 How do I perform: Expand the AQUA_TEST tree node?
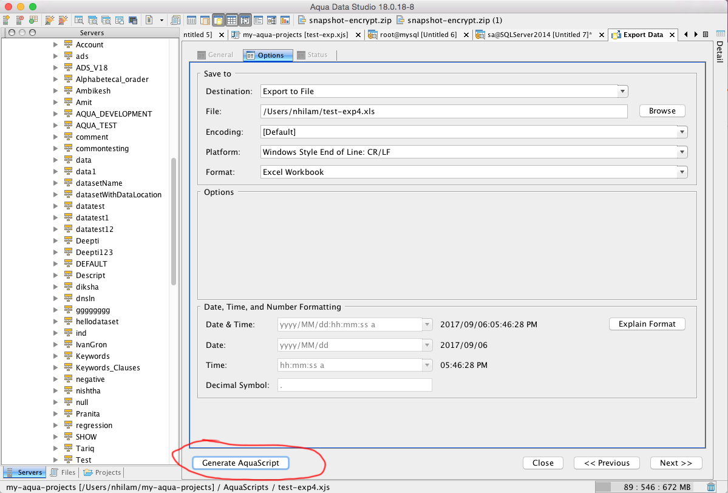[x=55, y=125]
